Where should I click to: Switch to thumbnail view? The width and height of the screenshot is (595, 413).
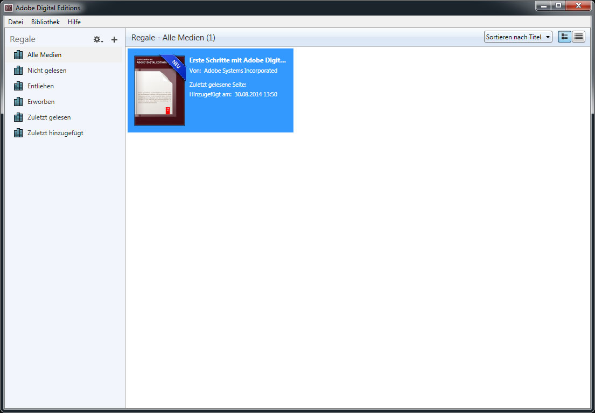565,37
